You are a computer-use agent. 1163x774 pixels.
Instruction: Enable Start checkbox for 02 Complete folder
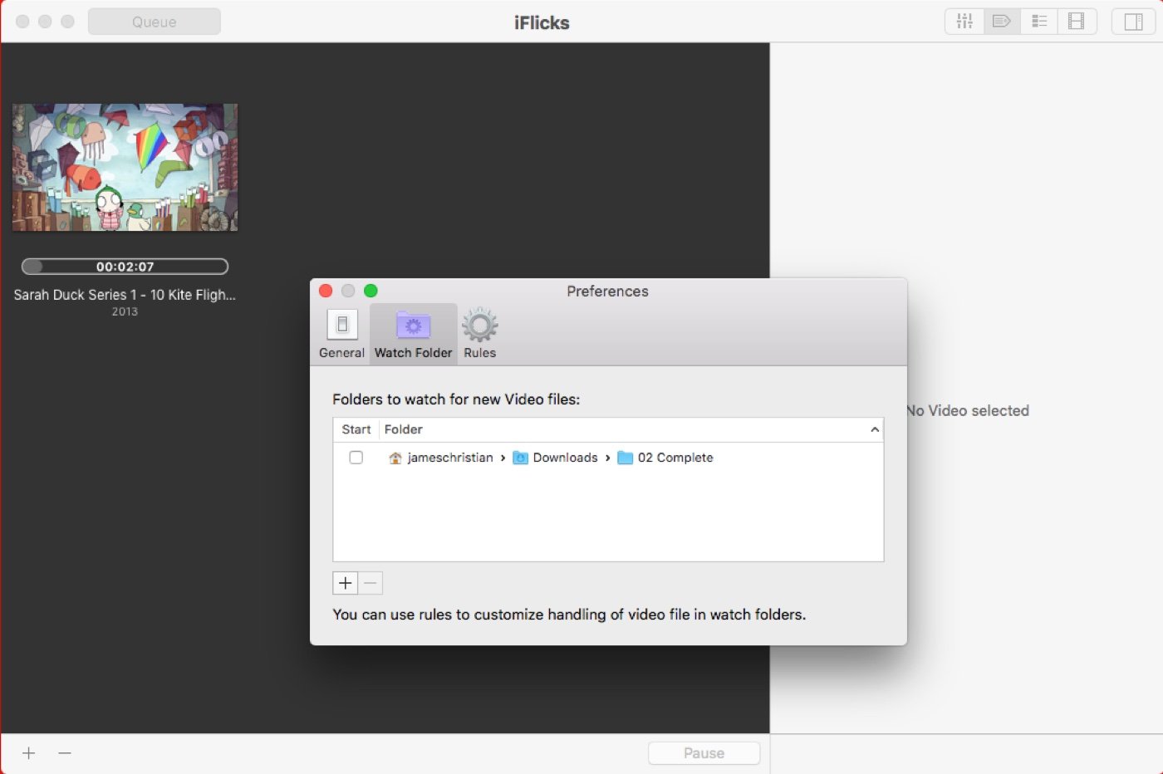[x=356, y=458]
